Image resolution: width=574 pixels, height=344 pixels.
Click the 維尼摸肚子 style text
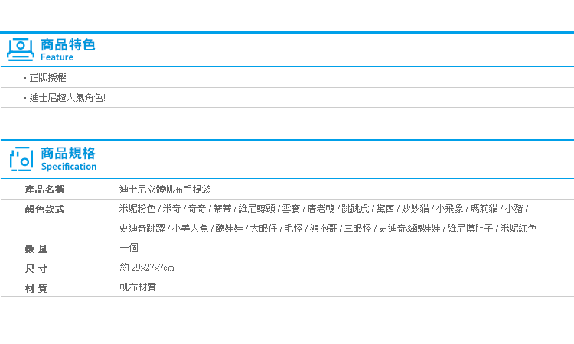coord(471,229)
